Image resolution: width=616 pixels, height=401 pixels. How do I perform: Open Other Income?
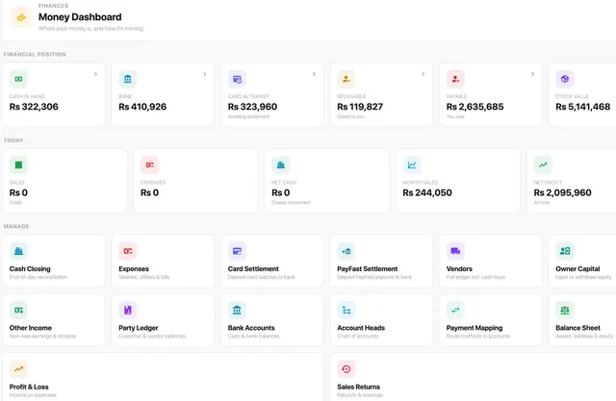(x=54, y=320)
